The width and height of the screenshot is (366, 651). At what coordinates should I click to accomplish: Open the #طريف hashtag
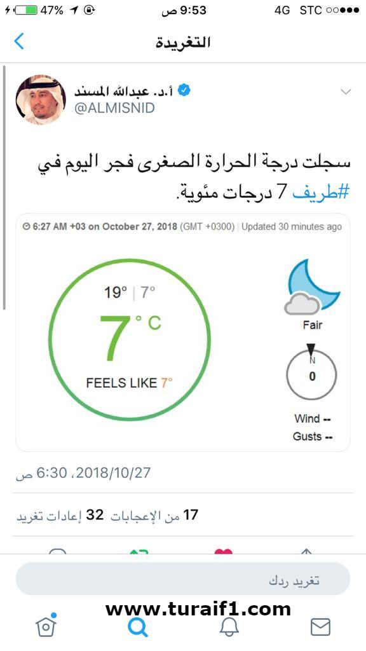tap(322, 192)
